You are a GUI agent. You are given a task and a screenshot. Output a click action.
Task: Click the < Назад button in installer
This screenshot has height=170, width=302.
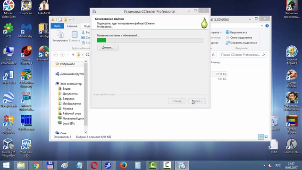[x=176, y=101]
